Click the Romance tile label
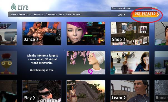 162,98
